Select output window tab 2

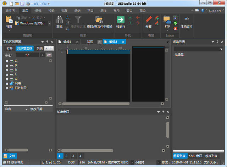coord(66,156)
